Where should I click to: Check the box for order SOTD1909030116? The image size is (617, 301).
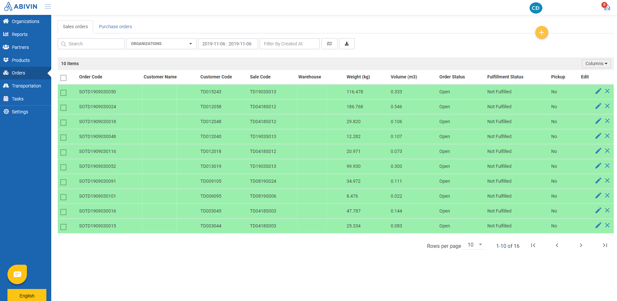coord(64,152)
